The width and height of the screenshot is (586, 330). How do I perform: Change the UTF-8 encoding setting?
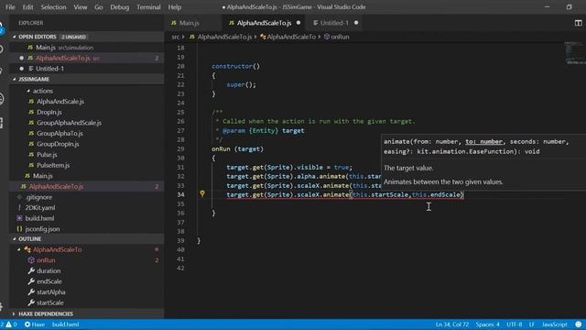[x=515, y=324]
